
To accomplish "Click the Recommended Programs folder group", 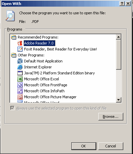I will (x=35, y=37).
